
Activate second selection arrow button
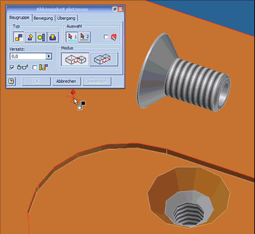coord(84,37)
